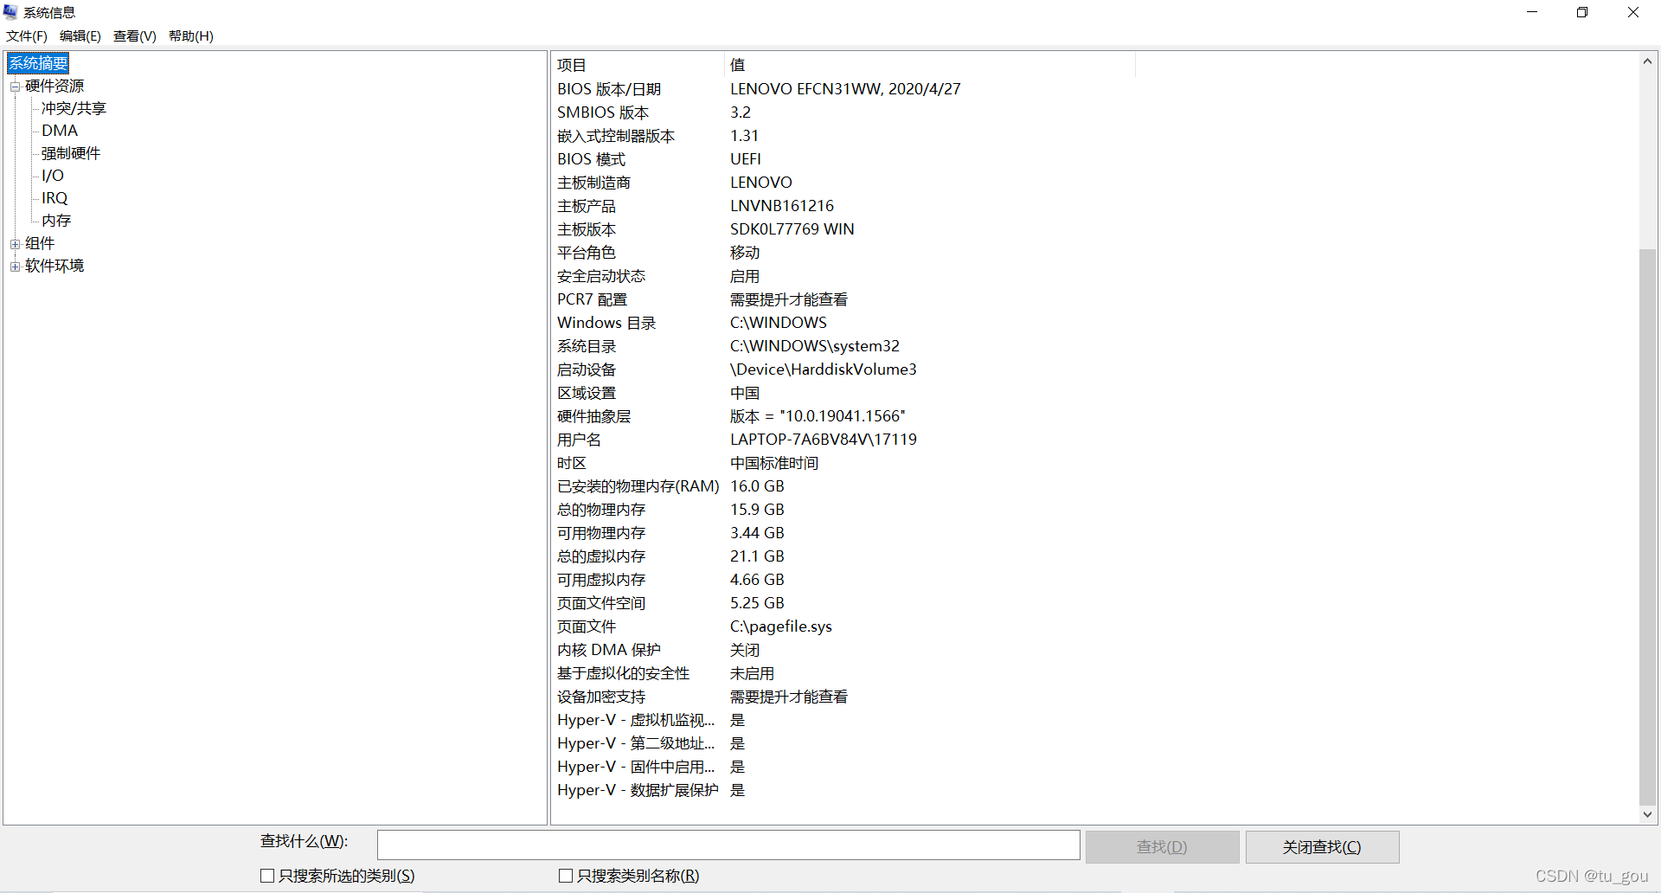
Task: Select the 平台角色 row
Action: [x=843, y=253]
